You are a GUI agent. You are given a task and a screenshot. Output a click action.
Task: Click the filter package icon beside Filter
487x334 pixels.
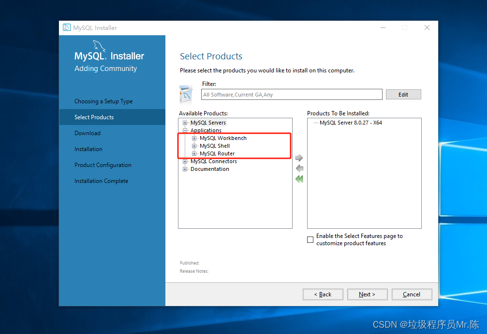pyautogui.click(x=186, y=95)
